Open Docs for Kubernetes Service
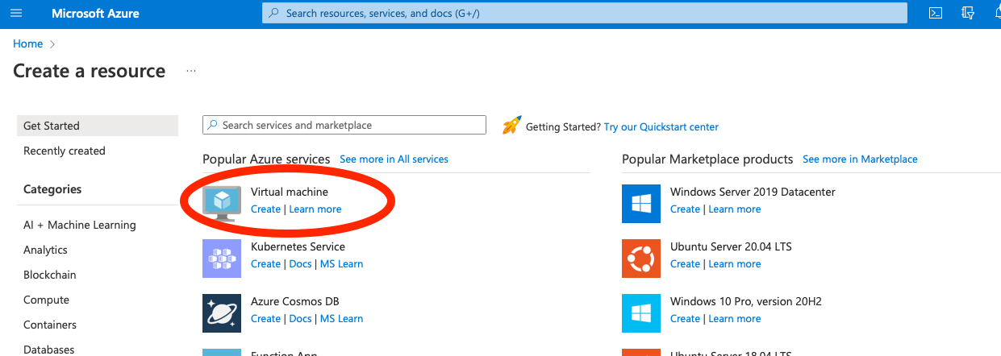 coord(300,263)
